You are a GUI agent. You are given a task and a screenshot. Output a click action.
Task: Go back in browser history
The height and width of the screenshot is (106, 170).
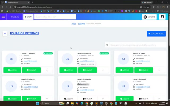pyautogui.click(x=2, y=7)
